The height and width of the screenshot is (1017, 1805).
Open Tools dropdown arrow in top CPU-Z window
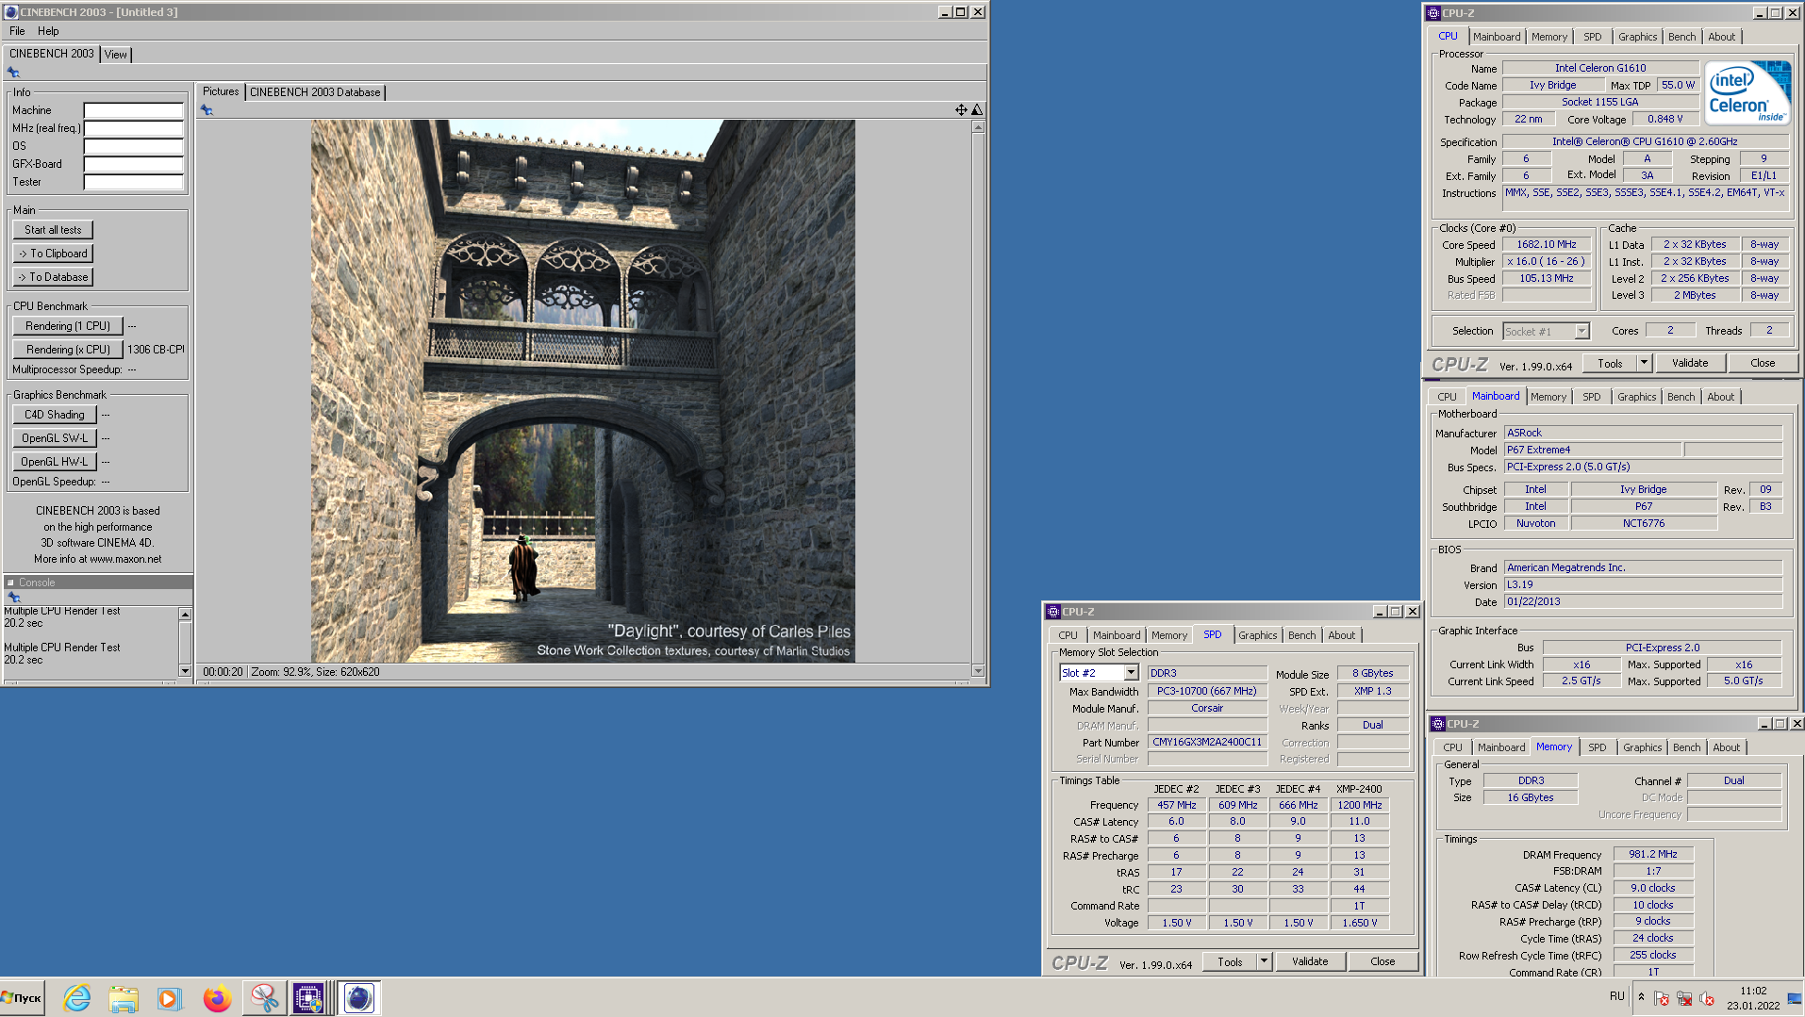(1644, 363)
